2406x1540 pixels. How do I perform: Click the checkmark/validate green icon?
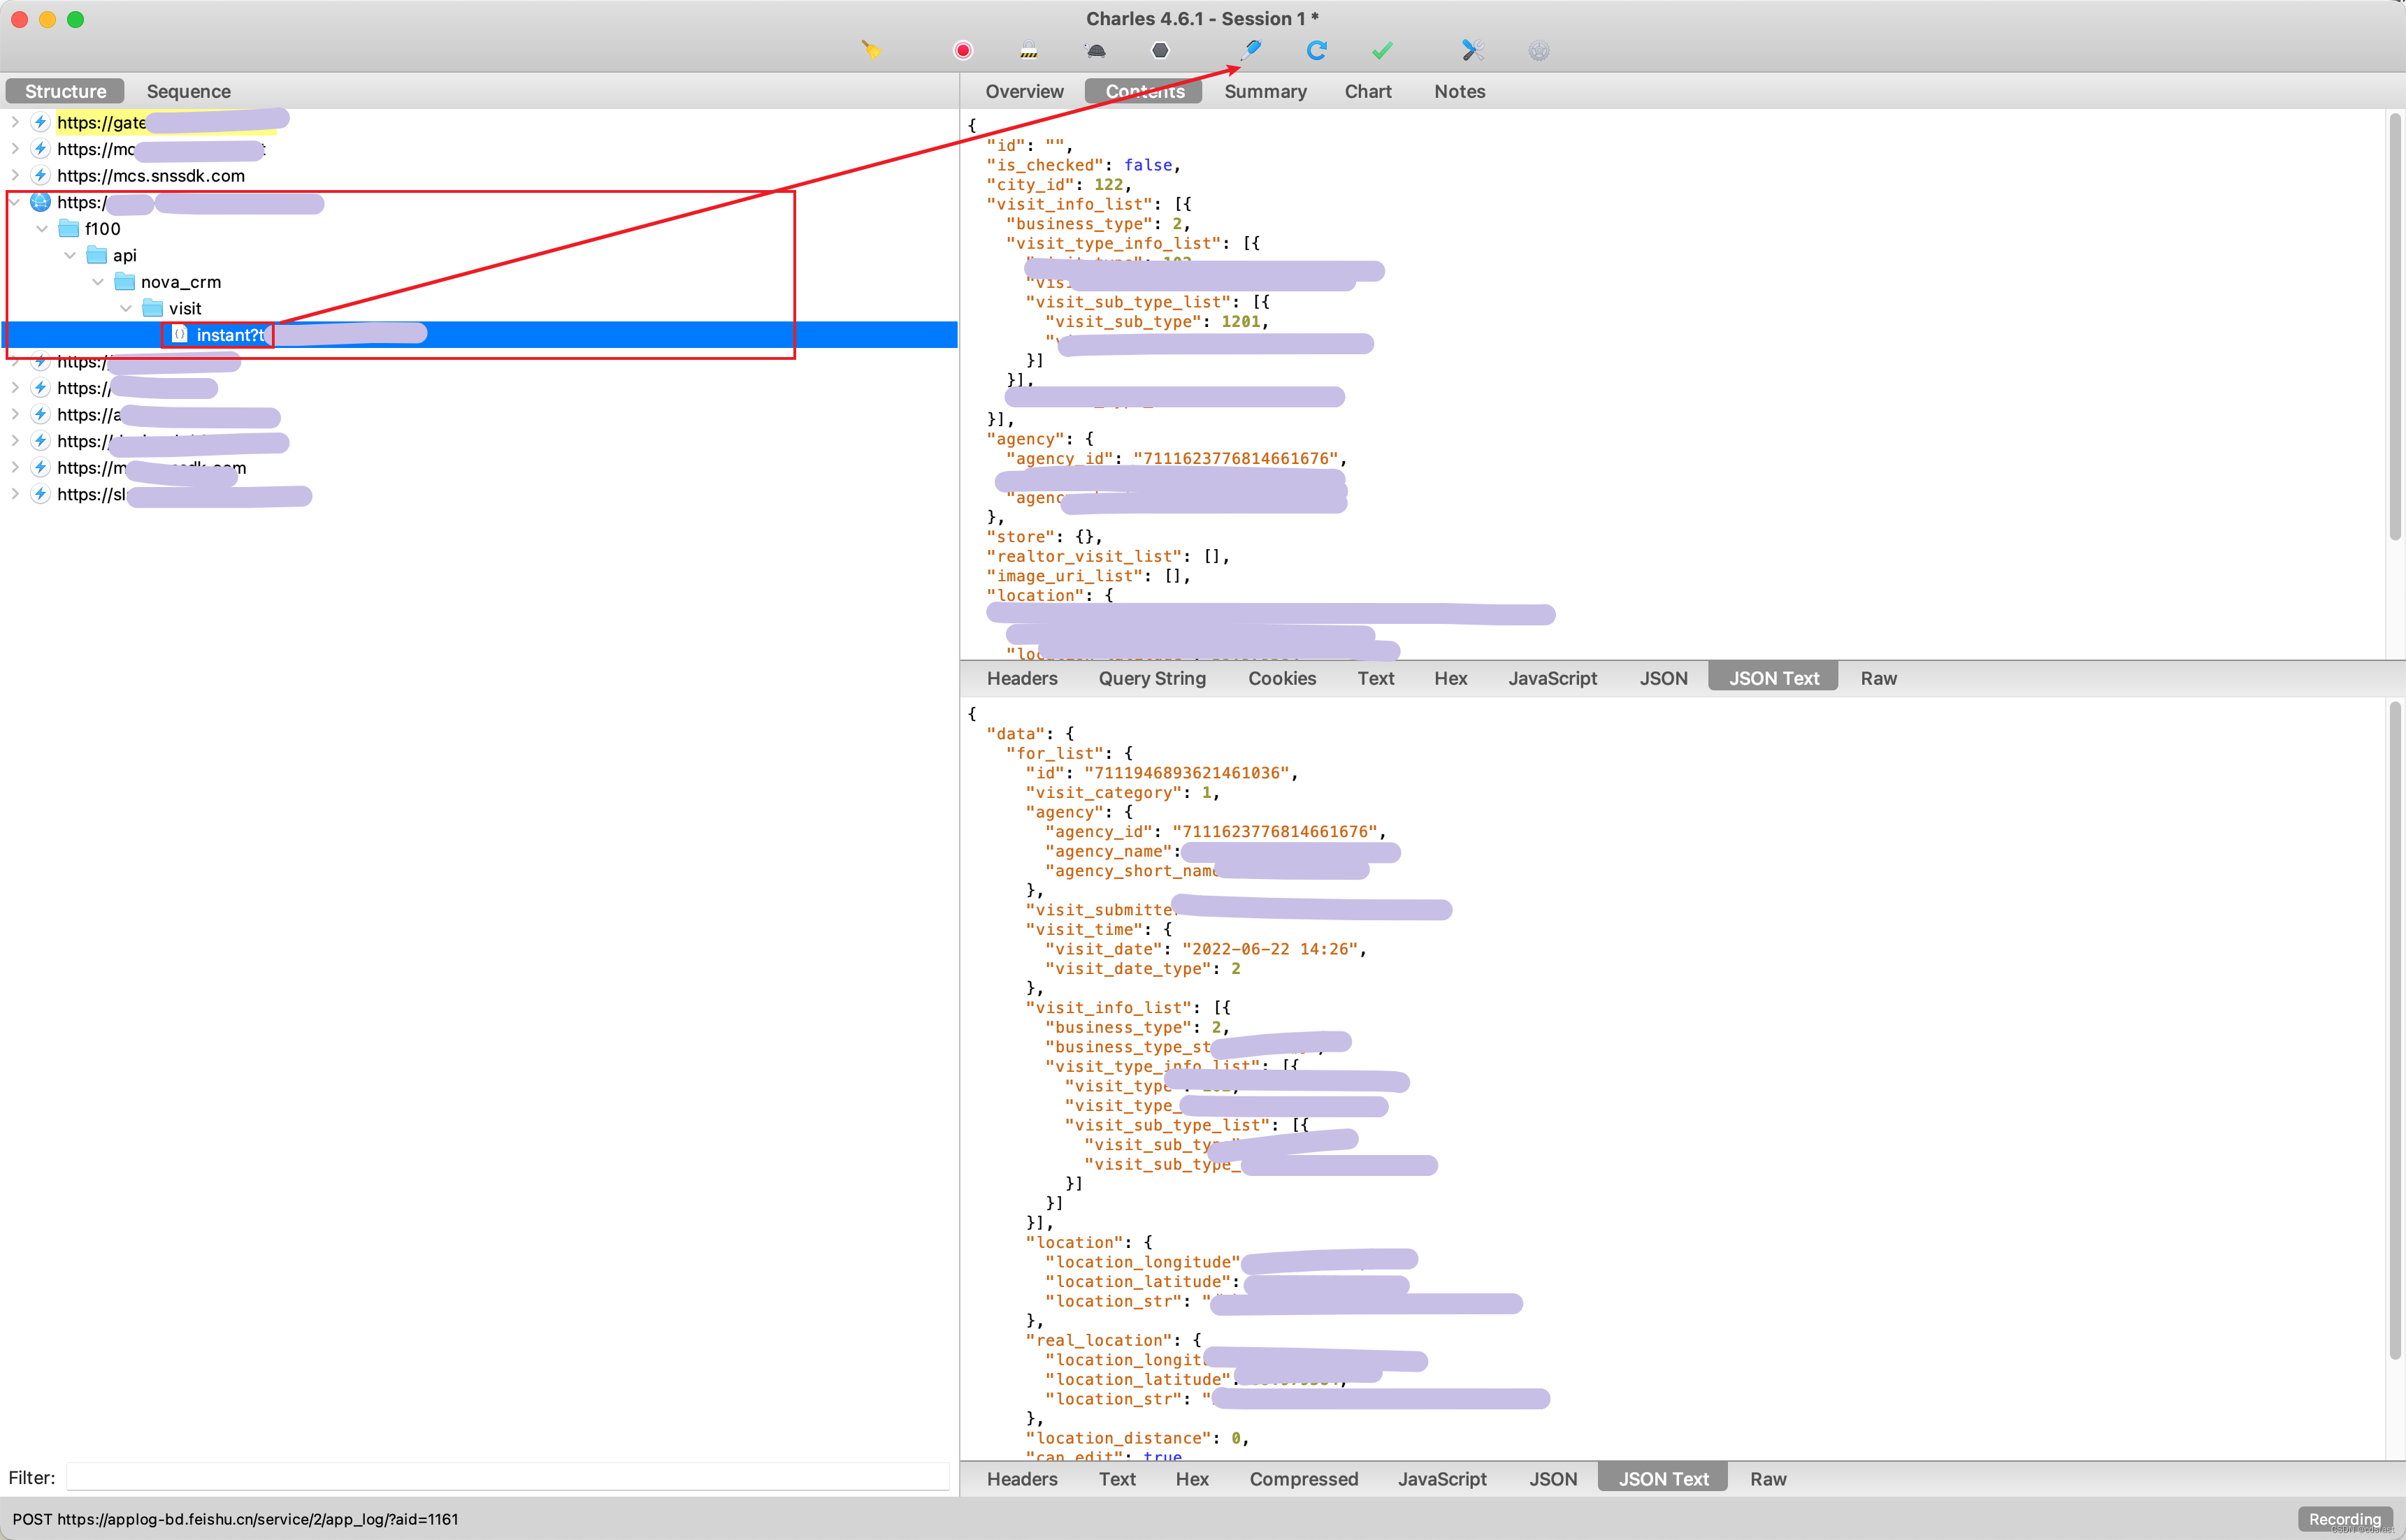(1385, 51)
